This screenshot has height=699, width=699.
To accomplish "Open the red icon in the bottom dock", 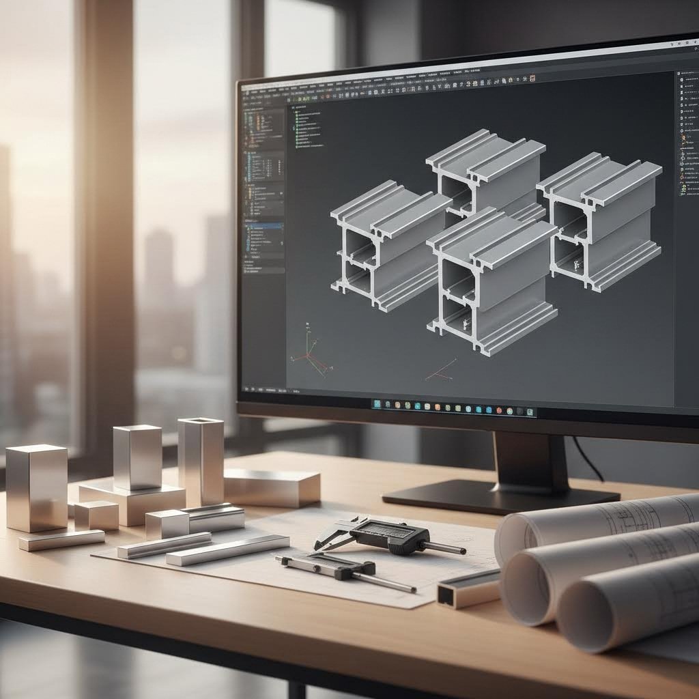I will (x=499, y=410).
